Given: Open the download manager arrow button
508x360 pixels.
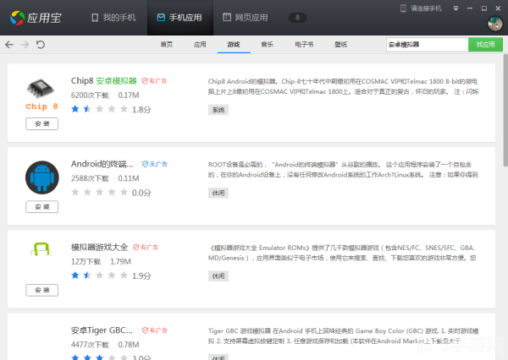Looking at the screenshot, I should [x=297, y=18].
